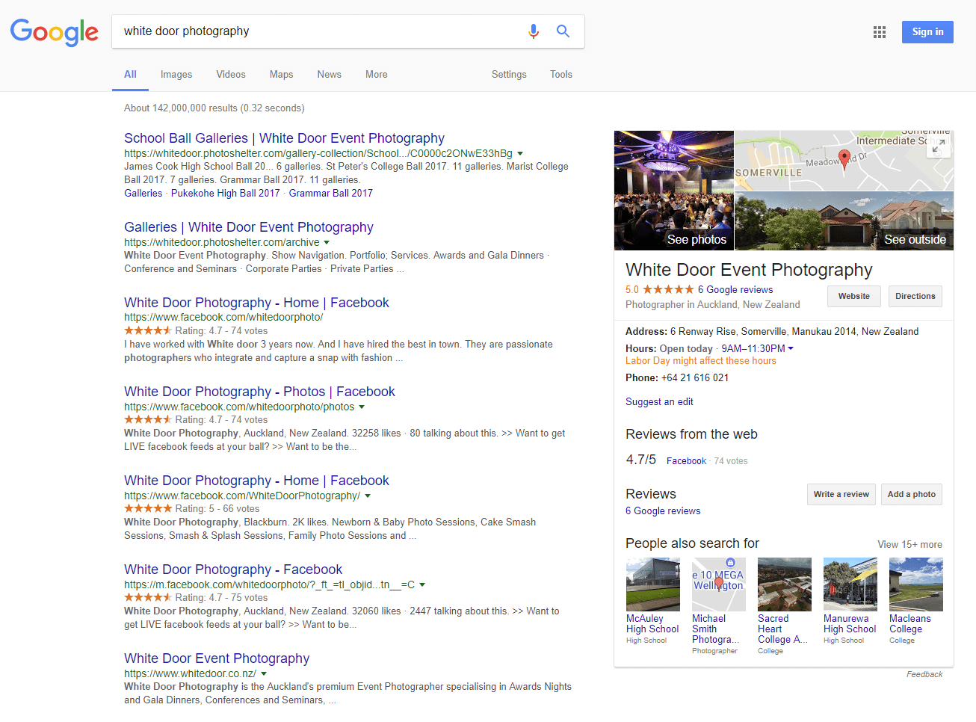Switch to the Images tab
Viewport: 976px width, 722px height.
coord(176,75)
